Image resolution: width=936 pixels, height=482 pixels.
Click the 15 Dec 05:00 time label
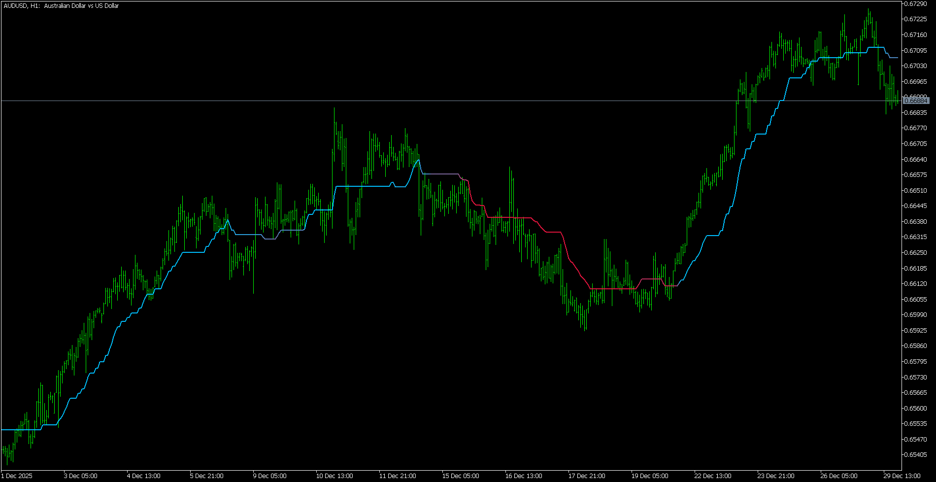[x=461, y=476]
